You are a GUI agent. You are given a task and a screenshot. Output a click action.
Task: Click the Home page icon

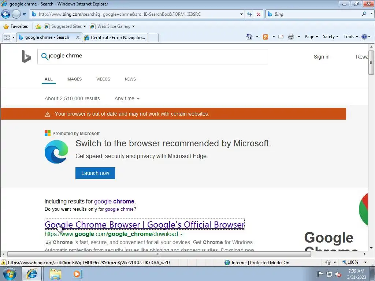click(x=249, y=37)
